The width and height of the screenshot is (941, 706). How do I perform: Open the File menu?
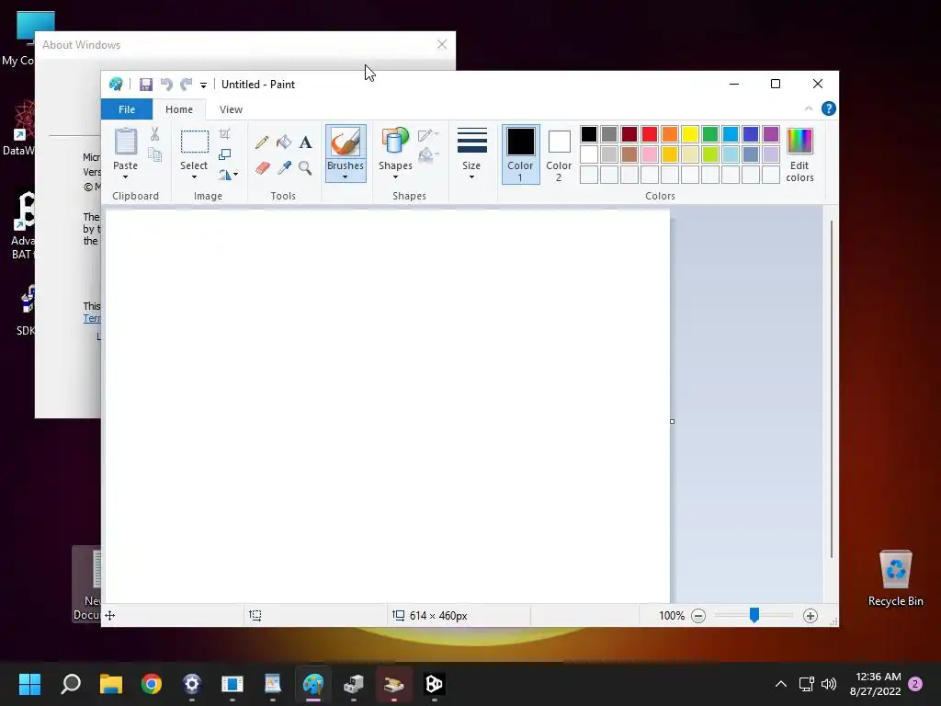click(127, 109)
